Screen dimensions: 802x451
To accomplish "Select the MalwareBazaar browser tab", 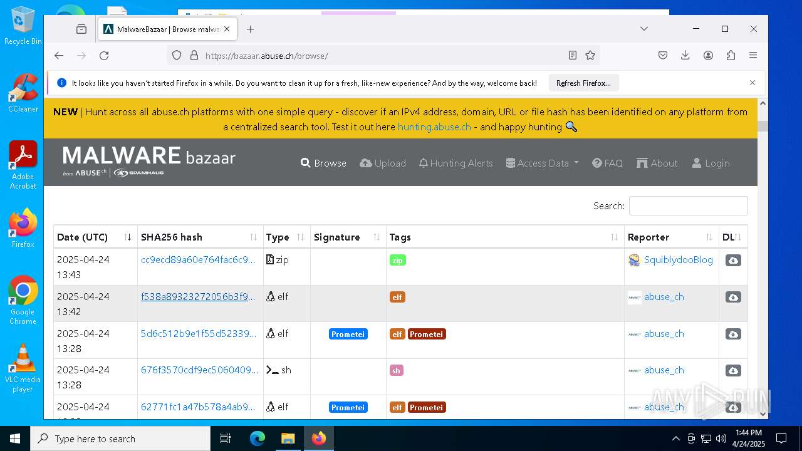I will coord(166,29).
